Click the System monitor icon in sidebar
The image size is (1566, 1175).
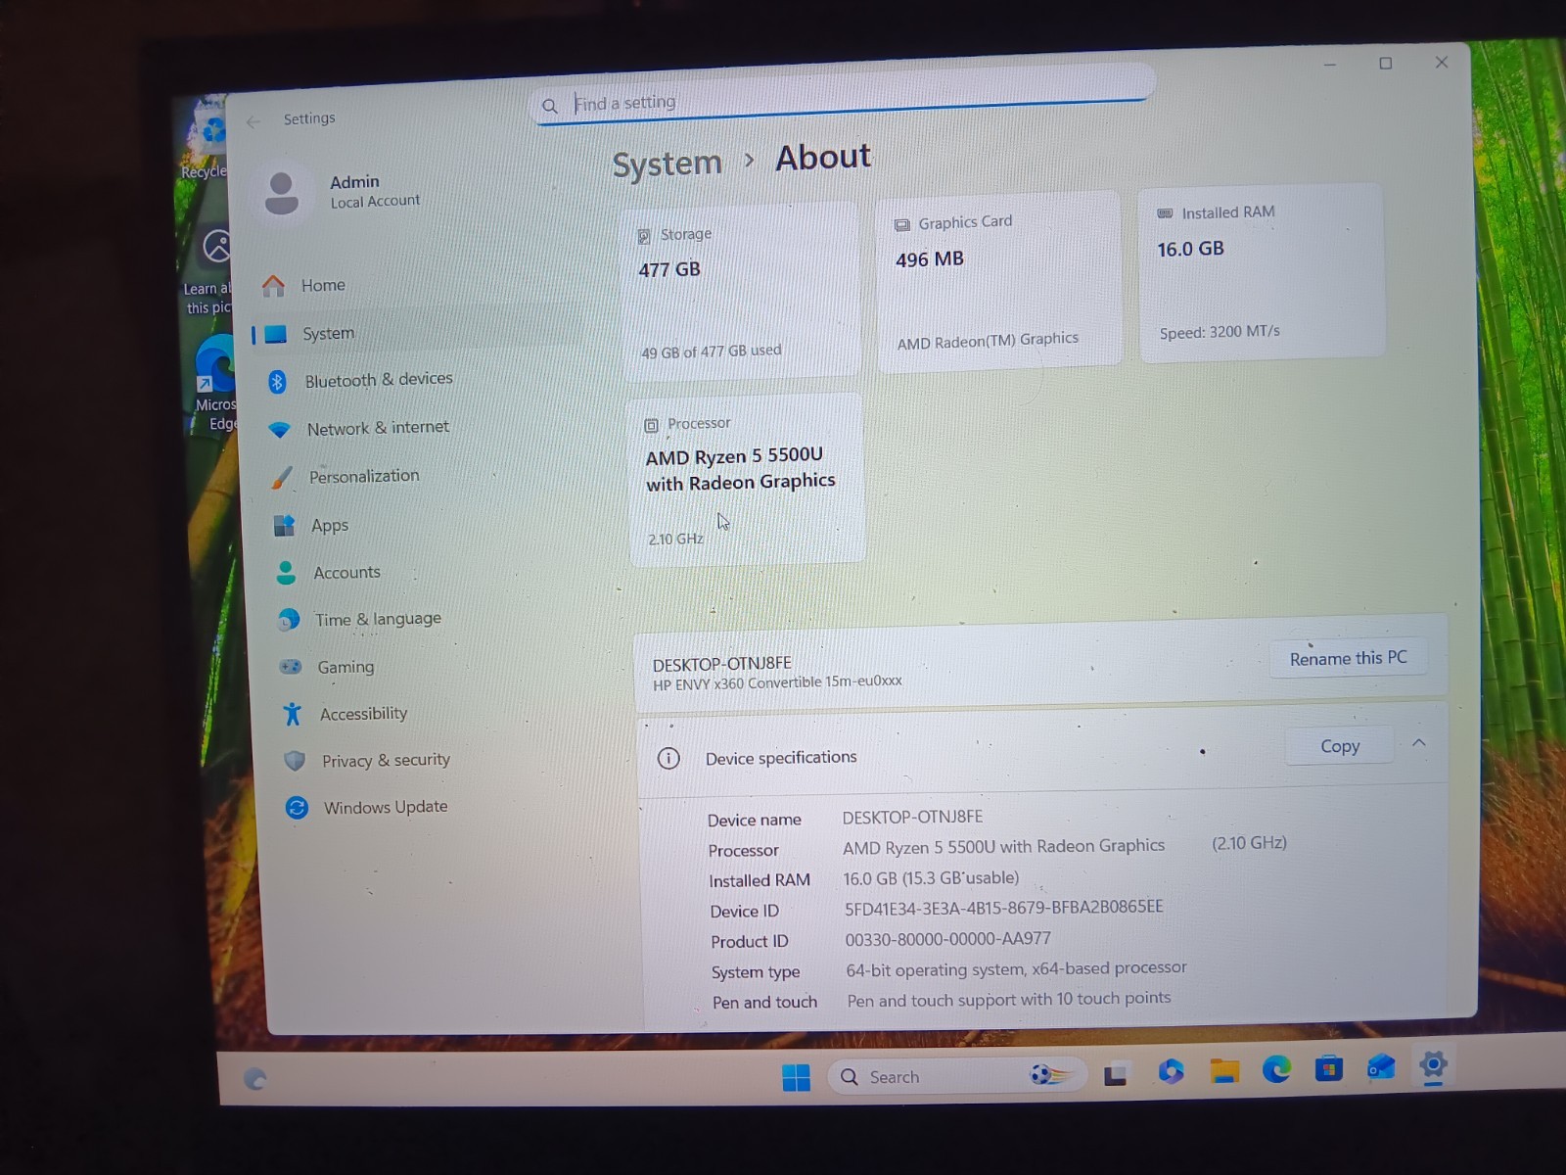(x=276, y=335)
